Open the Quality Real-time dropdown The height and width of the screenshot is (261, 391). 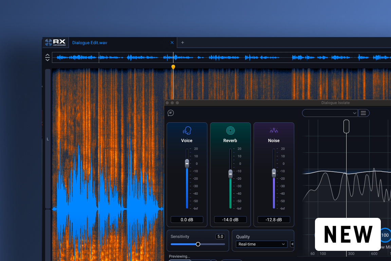click(x=261, y=244)
